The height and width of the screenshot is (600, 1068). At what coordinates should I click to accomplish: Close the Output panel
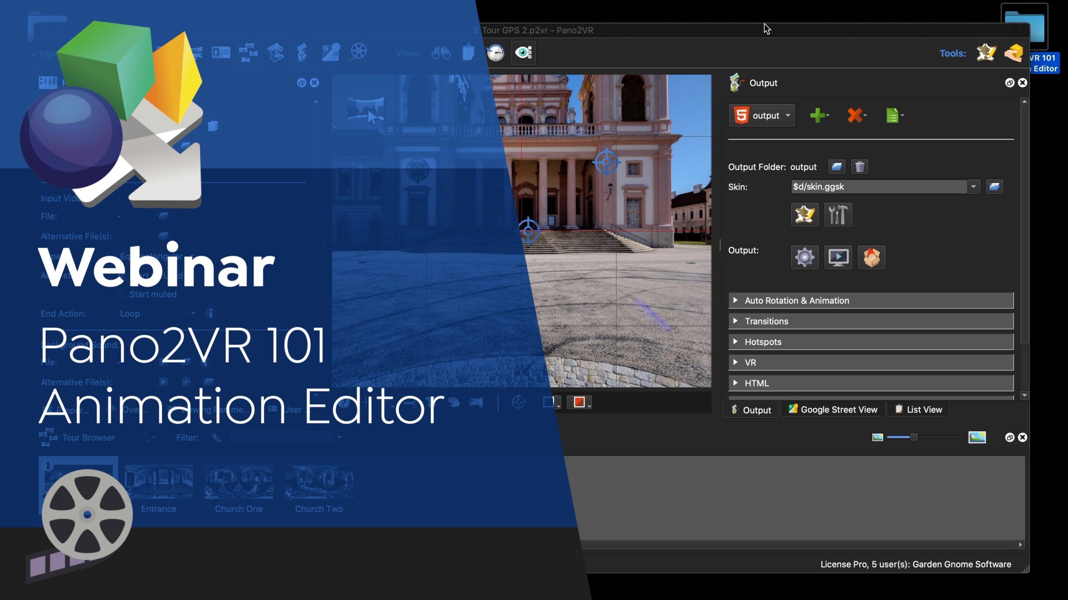pos(1023,83)
